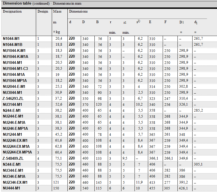Image resolution: width=217 pixels, height=192 pixels.
Task: Open the Z-546293.ZL bearing entry
Action: (13, 98)
